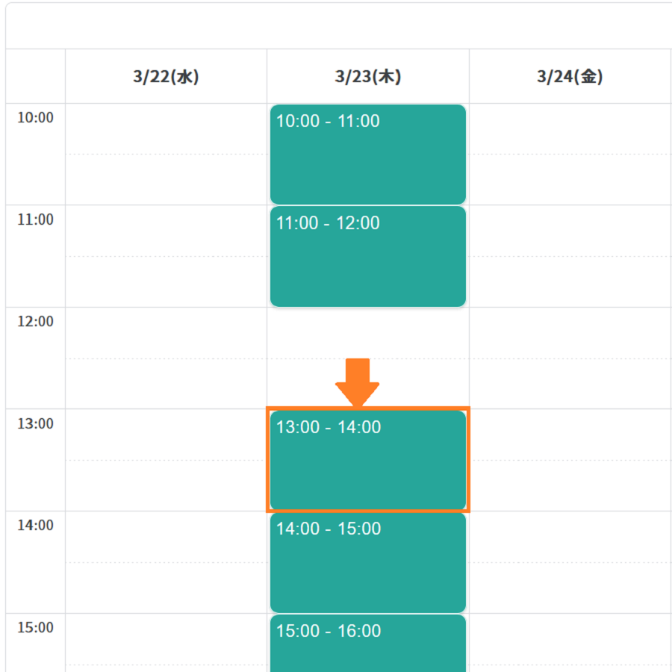Click empty 11:00 cell on 3/24(金)

570,256
